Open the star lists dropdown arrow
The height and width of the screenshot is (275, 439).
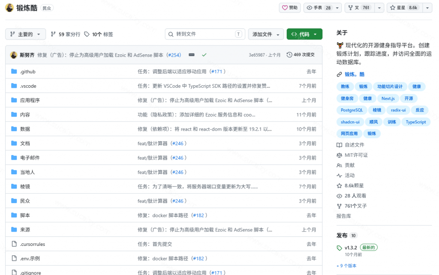click(427, 8)
